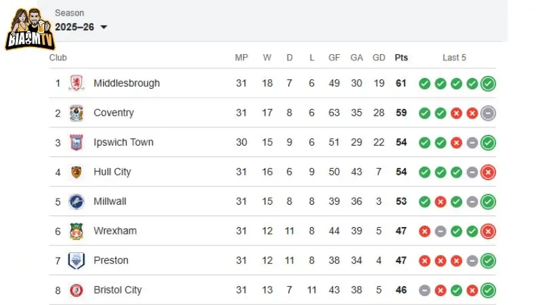Open the Wrexham team link
Viewport: 543px width, 305px height.
click(115, 231)
